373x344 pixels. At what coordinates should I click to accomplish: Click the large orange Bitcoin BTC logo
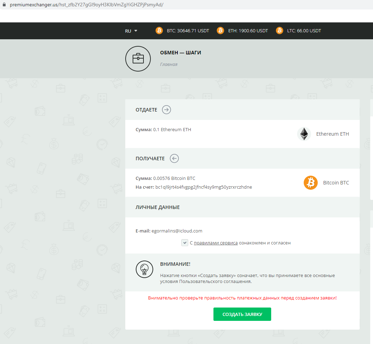(x=311, y=183)
